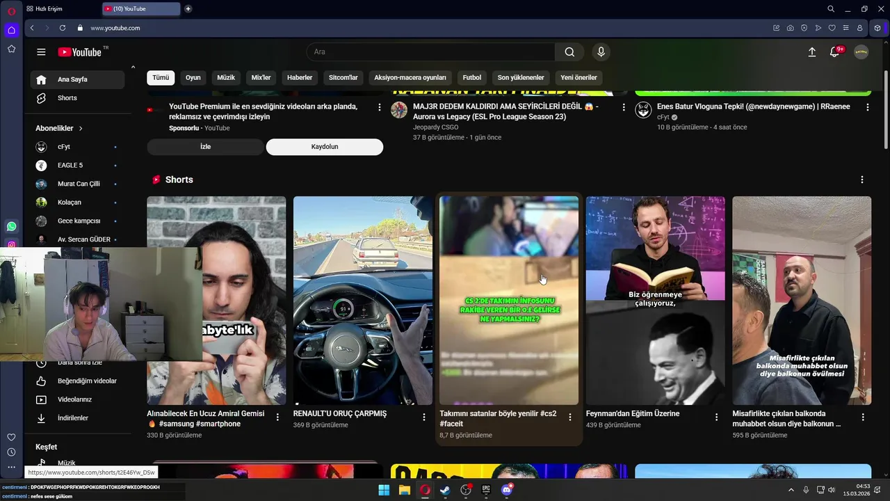The image size is (890, 501).
Task: Open the Opera account profile icon
Action: pyautogui.click(x=860, y=28)
